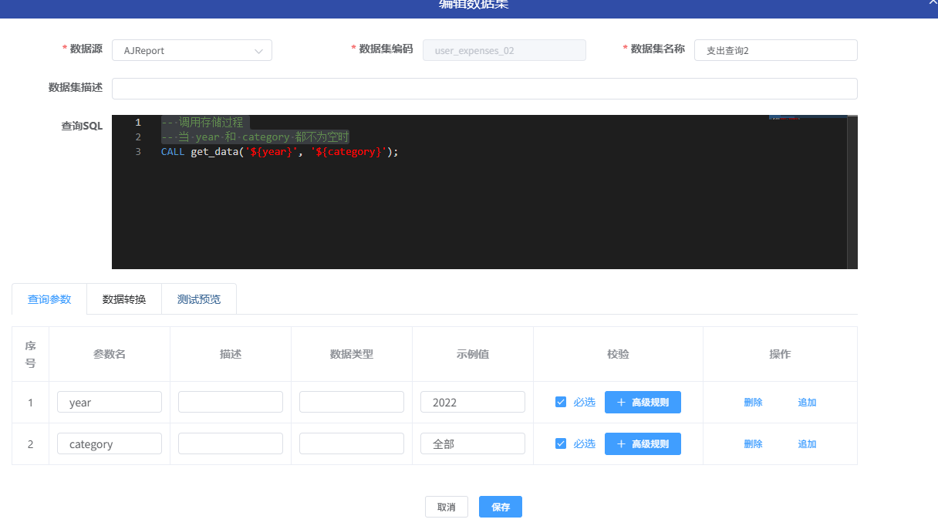Save the dataset with 保存 button
938x526 pixels.
[x=501, y=507]
